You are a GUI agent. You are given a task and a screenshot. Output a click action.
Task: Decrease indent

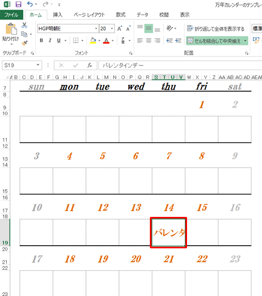(169, 40)
